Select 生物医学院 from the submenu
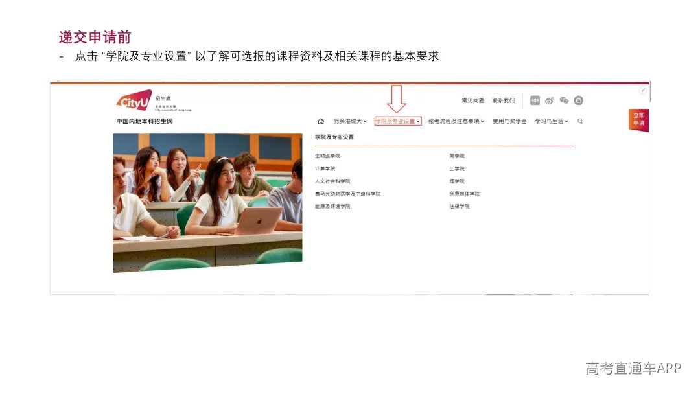The width and height of the screenshot is (700, 394). [x=328, y=156]
